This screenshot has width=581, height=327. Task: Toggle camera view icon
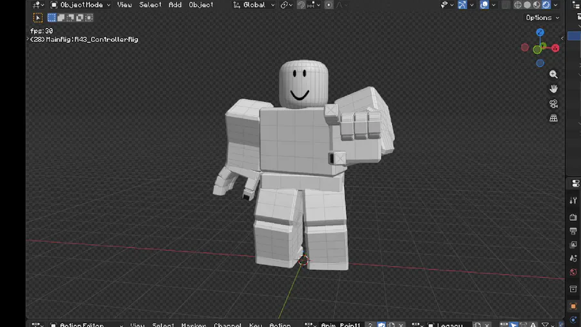pos(554,104)
